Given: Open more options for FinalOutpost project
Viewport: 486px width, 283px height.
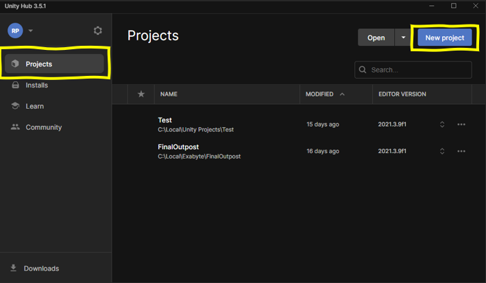Looking at the screenshot, I should tap(461, 151).
